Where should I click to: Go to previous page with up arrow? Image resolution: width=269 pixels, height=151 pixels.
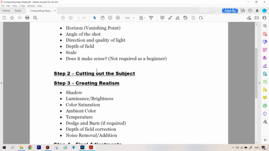tap(63, 18)
